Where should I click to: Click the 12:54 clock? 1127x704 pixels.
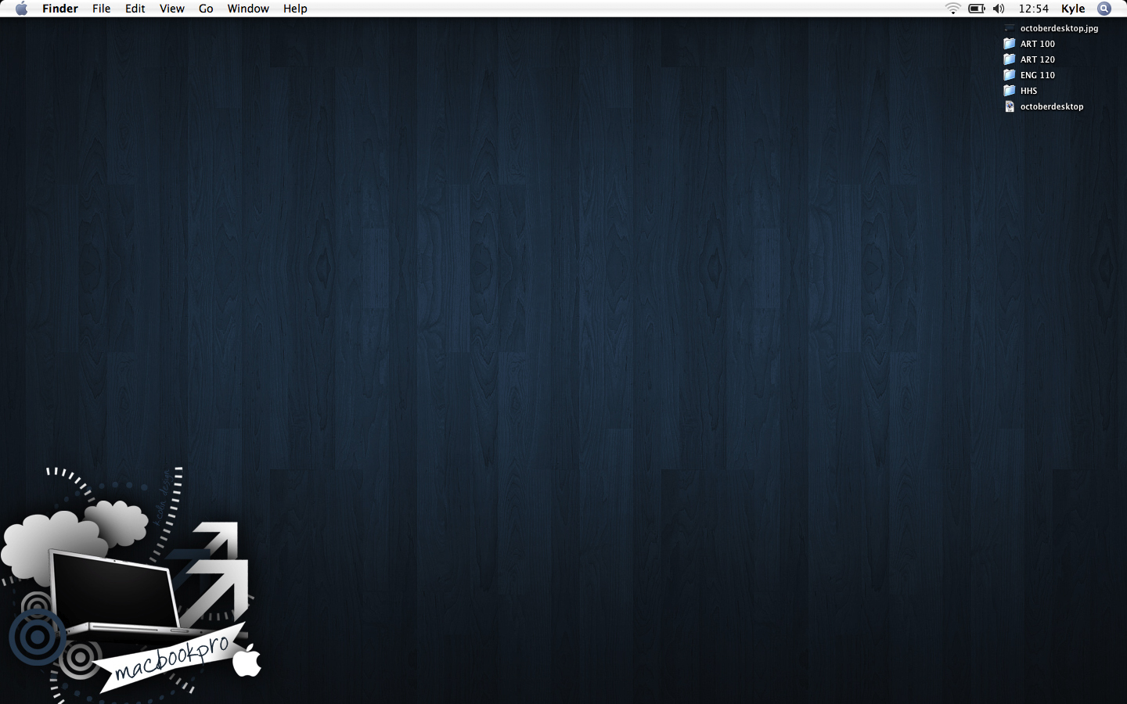pos(1033,9)
